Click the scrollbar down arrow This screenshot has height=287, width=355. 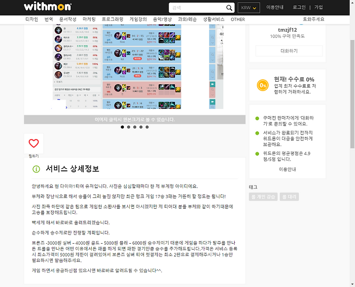click(x=352, y=285)
